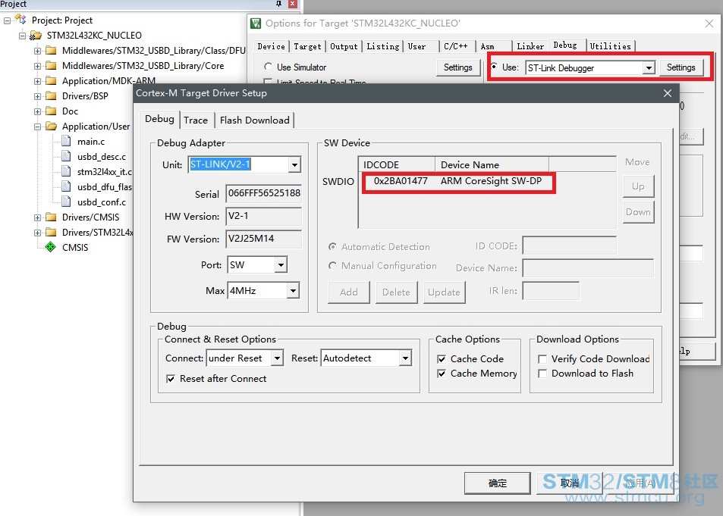Click Settings next to Use Simulator
This screenshot has width=723, height=516.
tap(458, 67)
